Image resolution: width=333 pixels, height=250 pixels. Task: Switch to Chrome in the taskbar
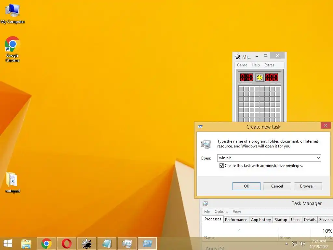click(47, 243)
